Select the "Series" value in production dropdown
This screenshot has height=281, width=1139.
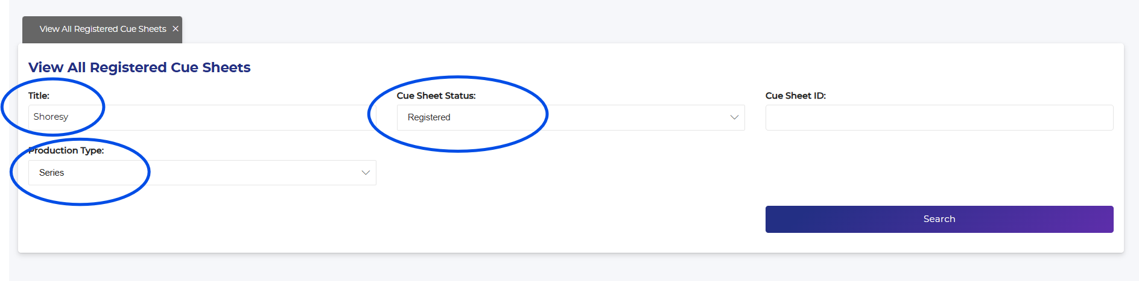point(52,173)
